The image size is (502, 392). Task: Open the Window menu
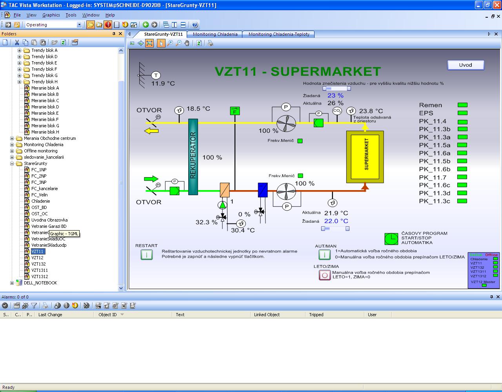click(91, 15)
